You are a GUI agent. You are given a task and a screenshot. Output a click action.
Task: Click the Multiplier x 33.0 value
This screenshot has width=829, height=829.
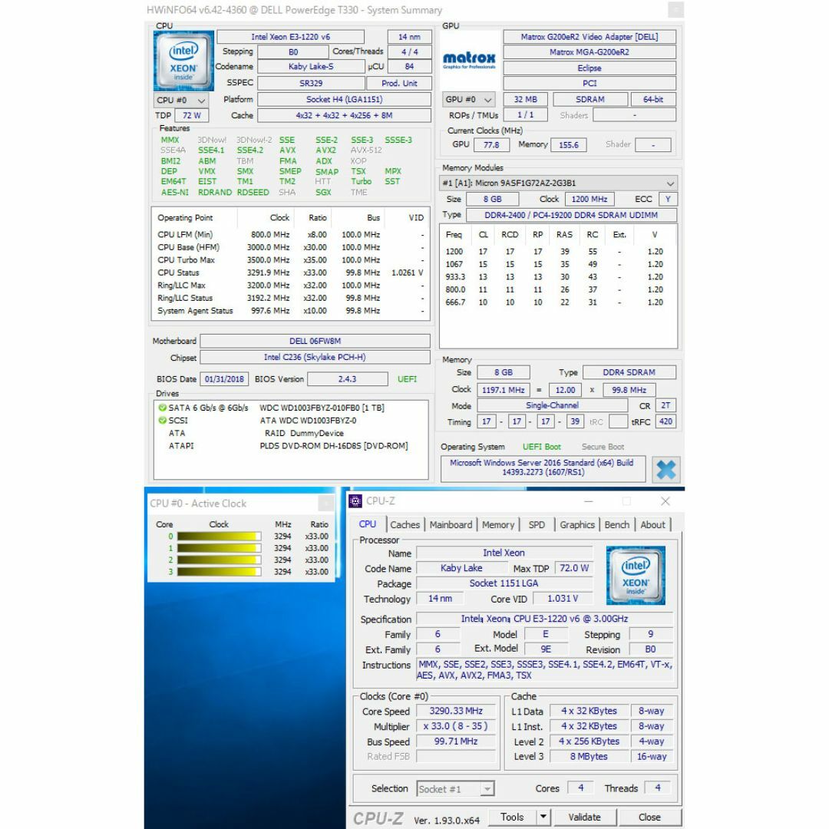click(456, 726)
